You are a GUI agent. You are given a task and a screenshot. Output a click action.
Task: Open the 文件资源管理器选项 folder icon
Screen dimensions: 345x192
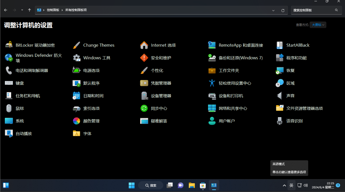[280, 108]
